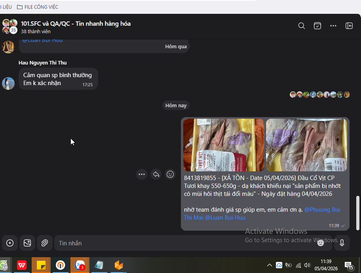
Task: Show hidden system tray icons
Action: tap(270, 265)
